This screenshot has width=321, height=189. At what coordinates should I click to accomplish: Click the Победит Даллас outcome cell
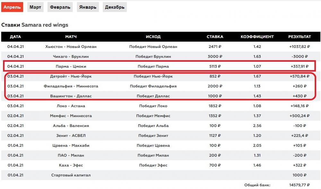click(153, 96)
